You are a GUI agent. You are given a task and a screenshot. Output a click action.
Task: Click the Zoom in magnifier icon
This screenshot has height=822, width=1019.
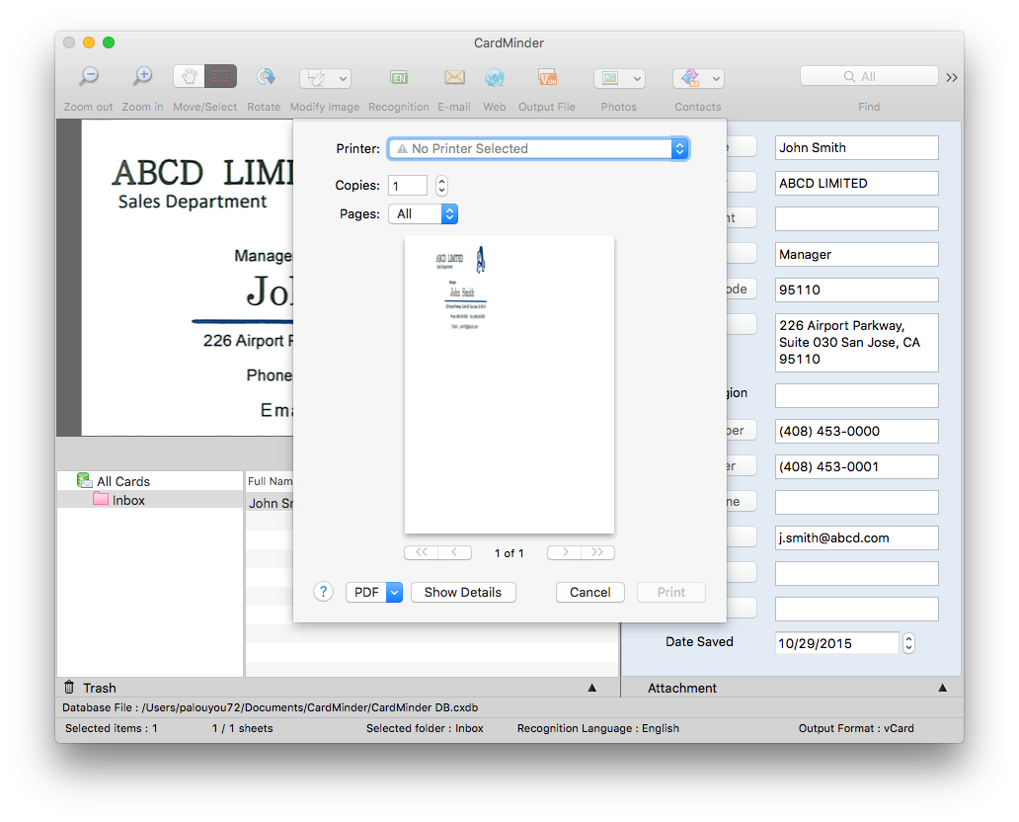click(x=142, y=77)
